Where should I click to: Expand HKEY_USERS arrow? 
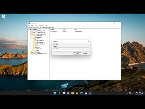point(31,52)
